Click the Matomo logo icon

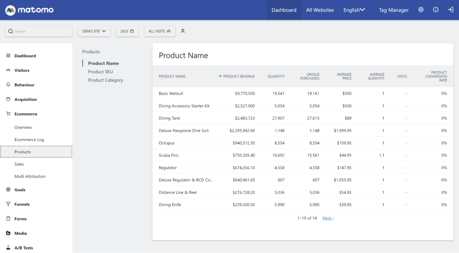pos(10,10)
